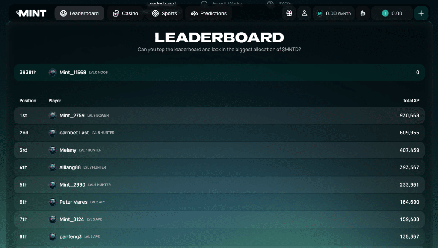438x248 pixels.
Task: Click avatar next to earnbet Last
Action: tap(53, 133)
